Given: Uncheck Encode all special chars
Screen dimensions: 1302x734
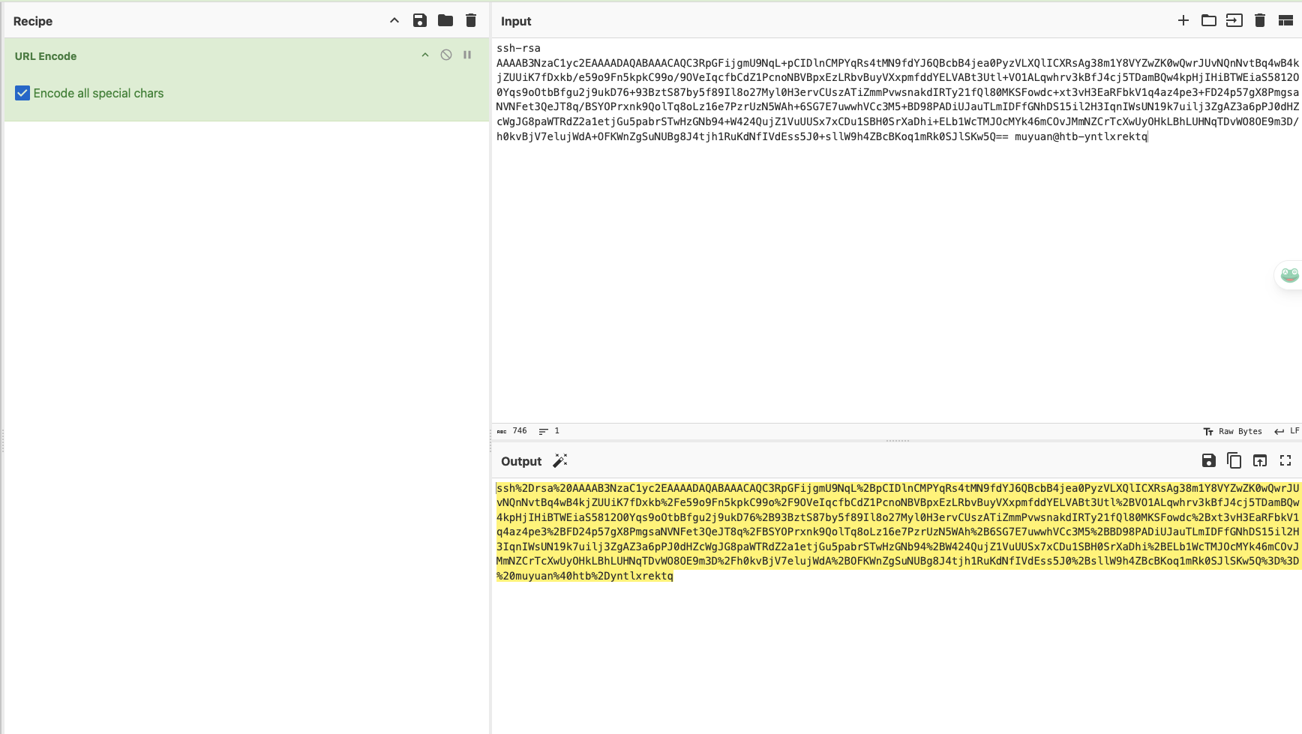Looking at the screenshot, I should [22, 94].
